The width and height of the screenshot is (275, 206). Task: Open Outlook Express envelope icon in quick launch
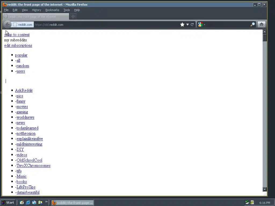tap(34, 203)
